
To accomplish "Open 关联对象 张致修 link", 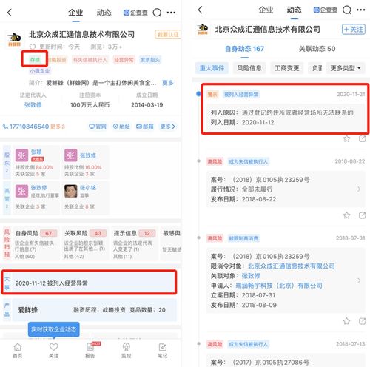I will (251, 276).
